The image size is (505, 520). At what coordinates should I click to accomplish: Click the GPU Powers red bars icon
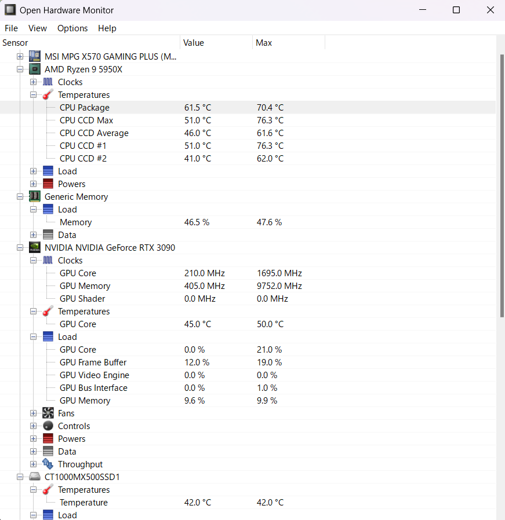click(48, 439)
